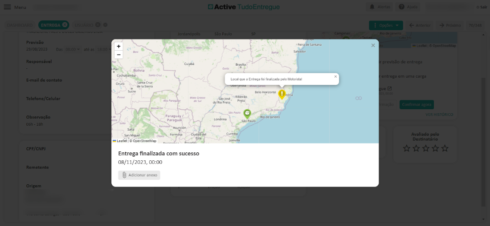Viewport: 490px width, 226px height.
Task: Close the map tooltip popup
Action: click(x=335, y=76)
